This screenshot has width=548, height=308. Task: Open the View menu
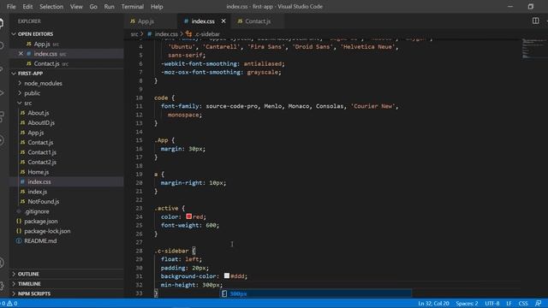76,7
